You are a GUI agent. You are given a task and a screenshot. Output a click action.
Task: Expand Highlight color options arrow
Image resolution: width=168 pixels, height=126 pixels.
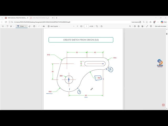click(x=14, y=26)
